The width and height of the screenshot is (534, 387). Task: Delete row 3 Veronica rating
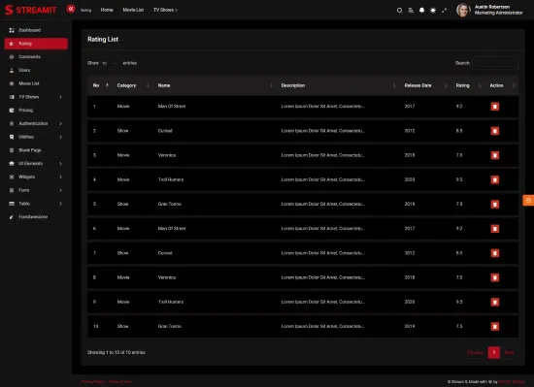tap(495, 155)
